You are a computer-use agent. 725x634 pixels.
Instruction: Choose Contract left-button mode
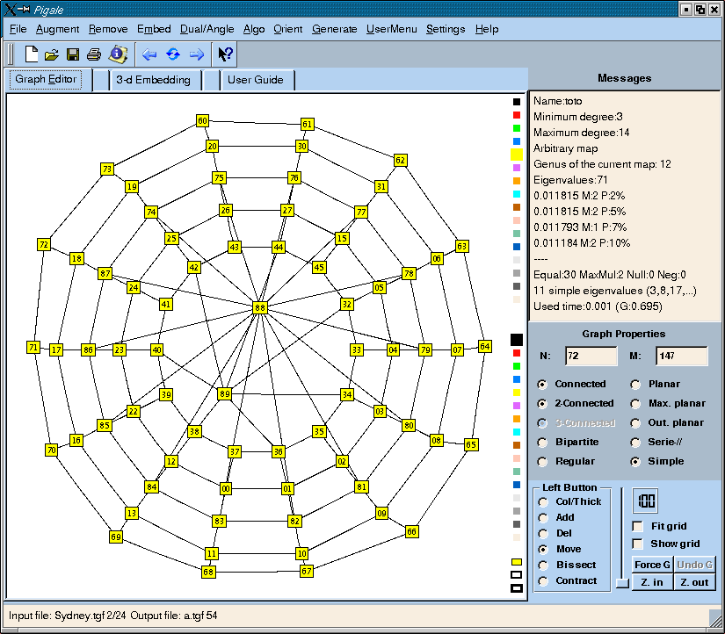pyautogui.click(x=544, y=581)
